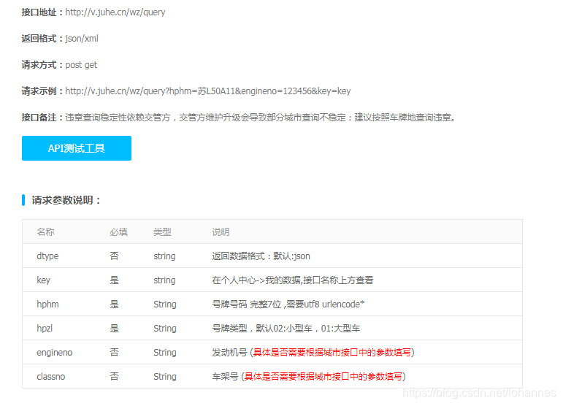Image resolution: width=563 pixels, height=406 pixels.
Task: Click the 请求参数说明 section heading
Action: [x=66, y=200]
